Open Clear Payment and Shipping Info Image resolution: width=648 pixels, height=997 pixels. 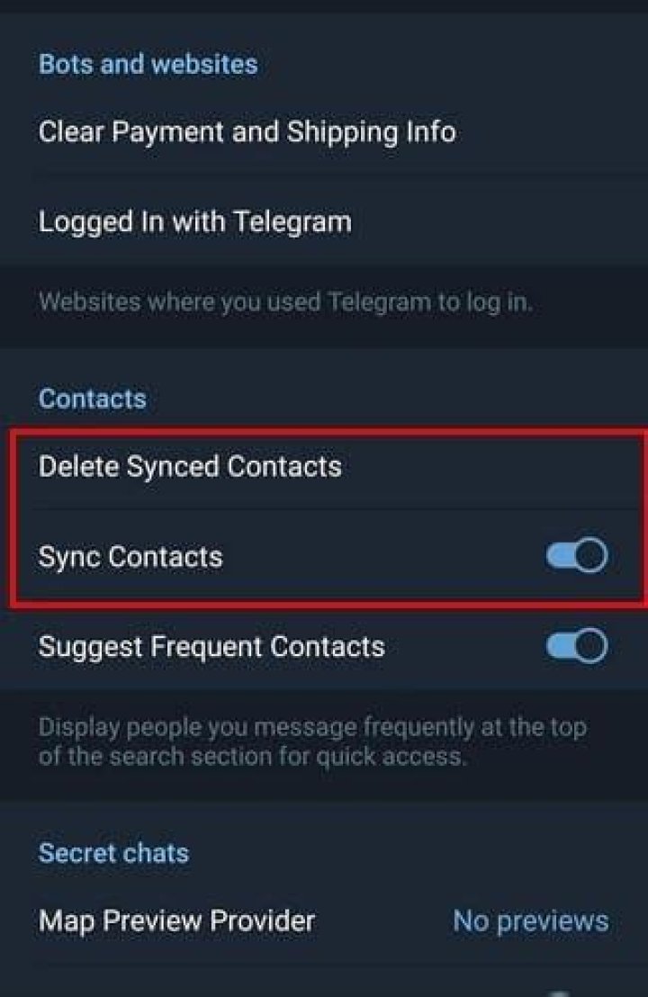click(247, 132)
